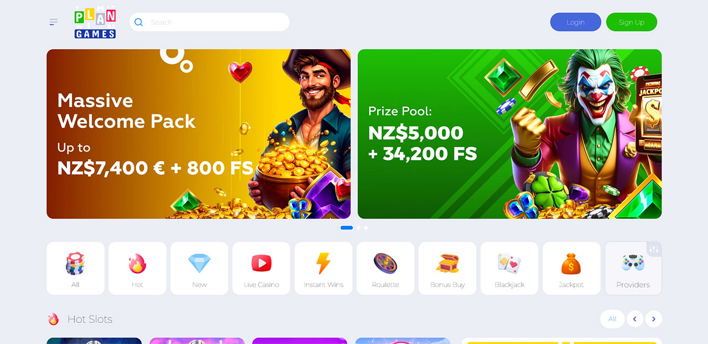This screenshot has height=344, width=708.
Task: Click the Plan Games logo
Action: (95, 22)
